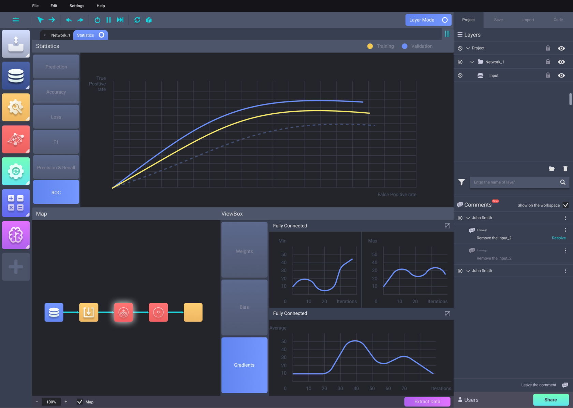
Task: Open the Settings menu
Action: 77,6
